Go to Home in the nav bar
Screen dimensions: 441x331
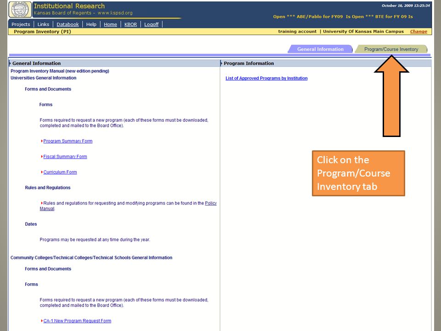point(110,24)
